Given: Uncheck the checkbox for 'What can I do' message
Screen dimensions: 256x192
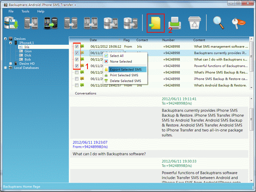Looking at the screenshot, I should tap(76, 59).
